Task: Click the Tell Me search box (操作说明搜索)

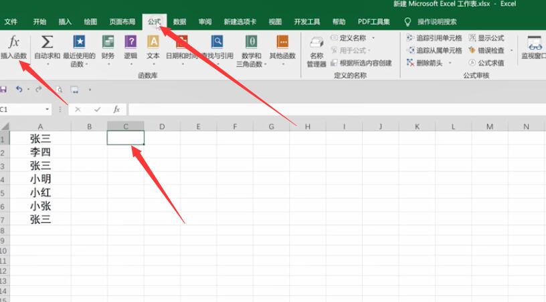Action: 437,21
